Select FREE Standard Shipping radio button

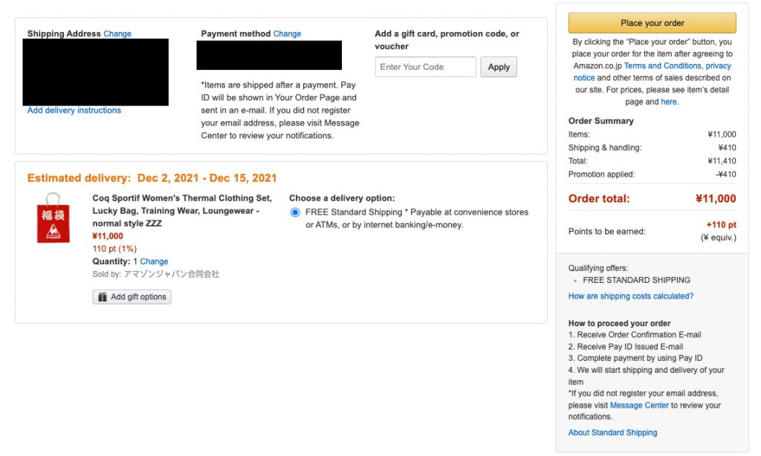[x=295, y=212]
